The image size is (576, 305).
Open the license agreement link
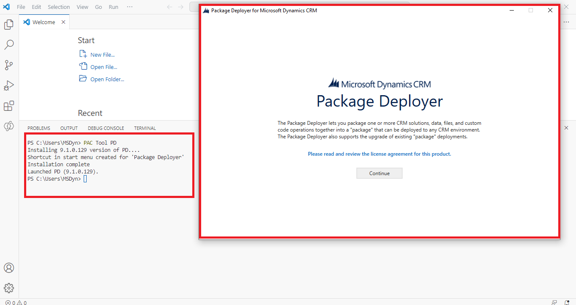tap(379, 154)
